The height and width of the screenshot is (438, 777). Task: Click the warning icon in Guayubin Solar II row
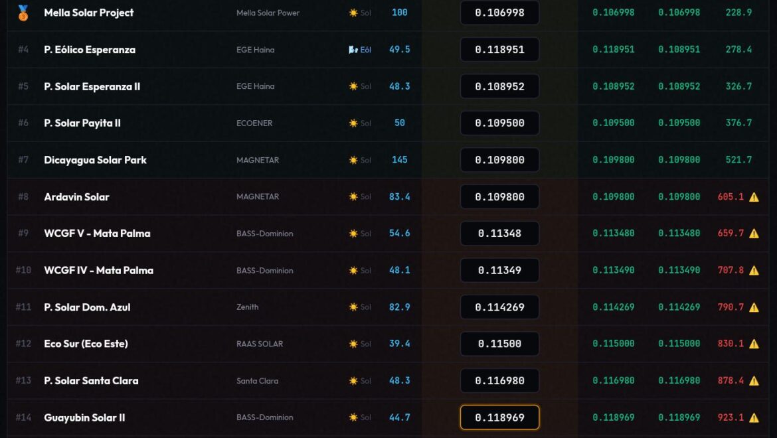754,417
